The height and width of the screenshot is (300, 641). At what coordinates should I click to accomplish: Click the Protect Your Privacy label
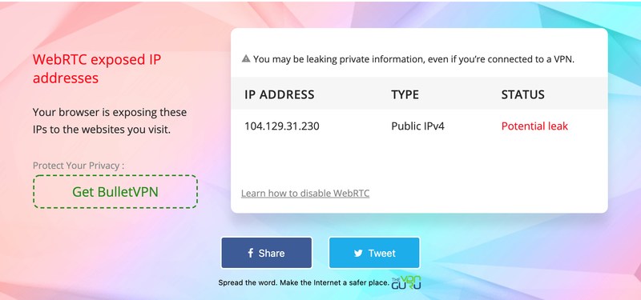[79, 166]
